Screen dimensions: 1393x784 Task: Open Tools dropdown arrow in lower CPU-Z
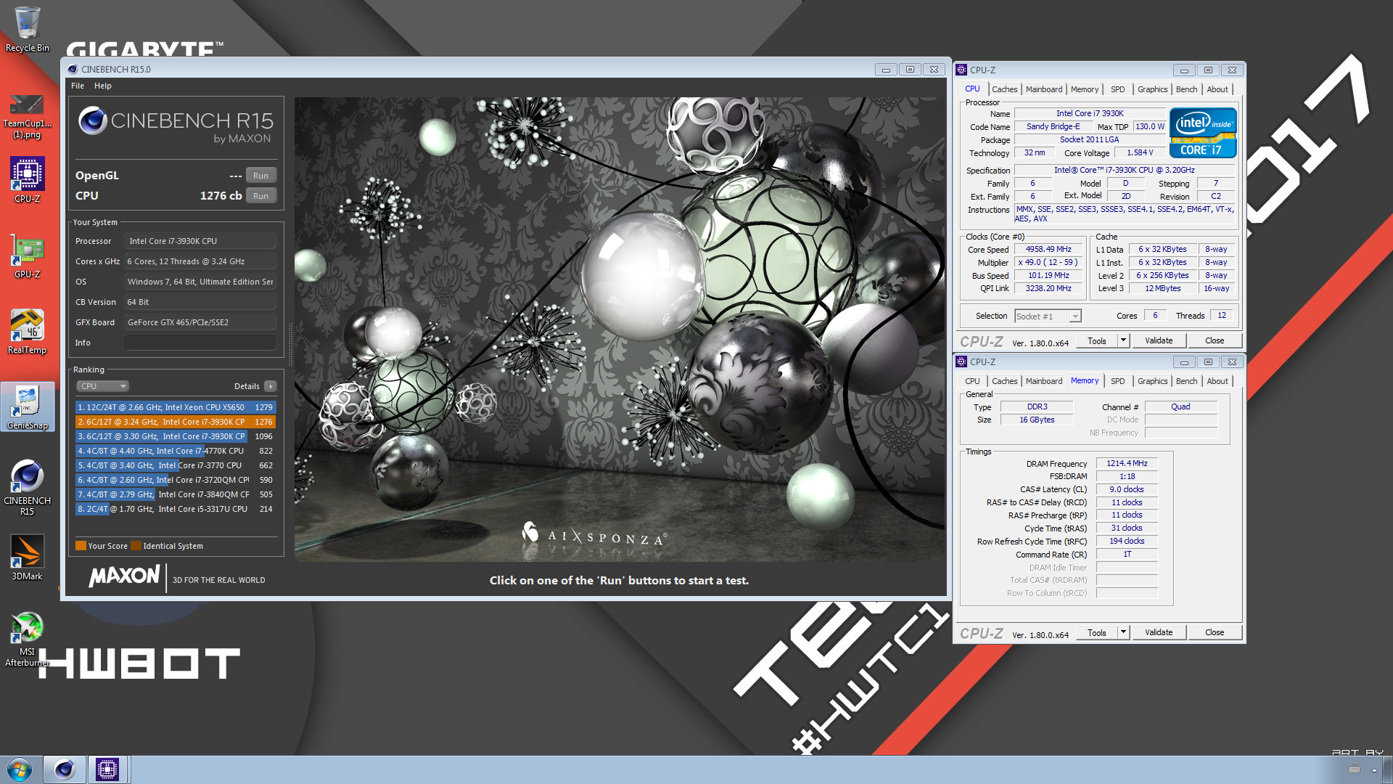click(1124, 633)
